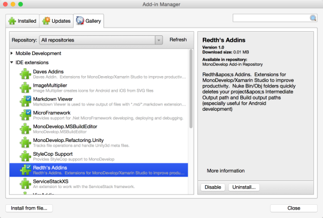The image size is (323, 218).
Task: Click the ServiceStackXS puzzle icon
Action: click(x=25, y=183)
